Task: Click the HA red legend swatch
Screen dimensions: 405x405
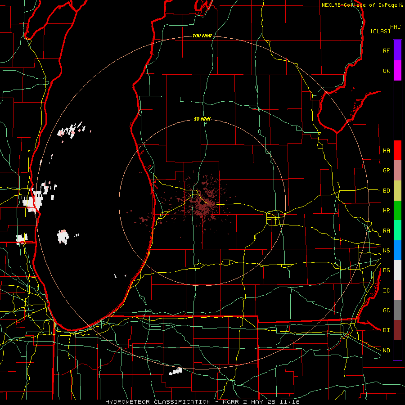Action: point(397,150)
